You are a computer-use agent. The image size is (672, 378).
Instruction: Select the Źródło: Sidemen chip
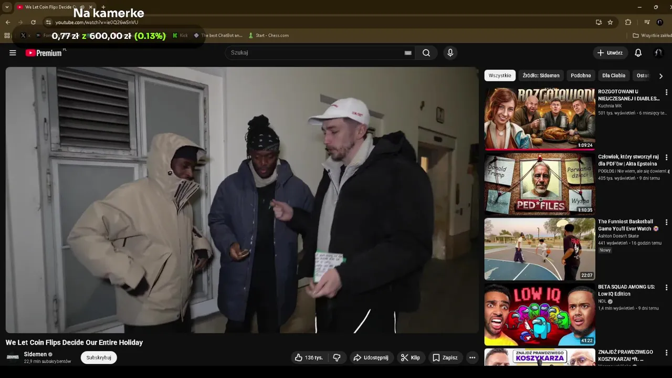(x=541, y=76)
